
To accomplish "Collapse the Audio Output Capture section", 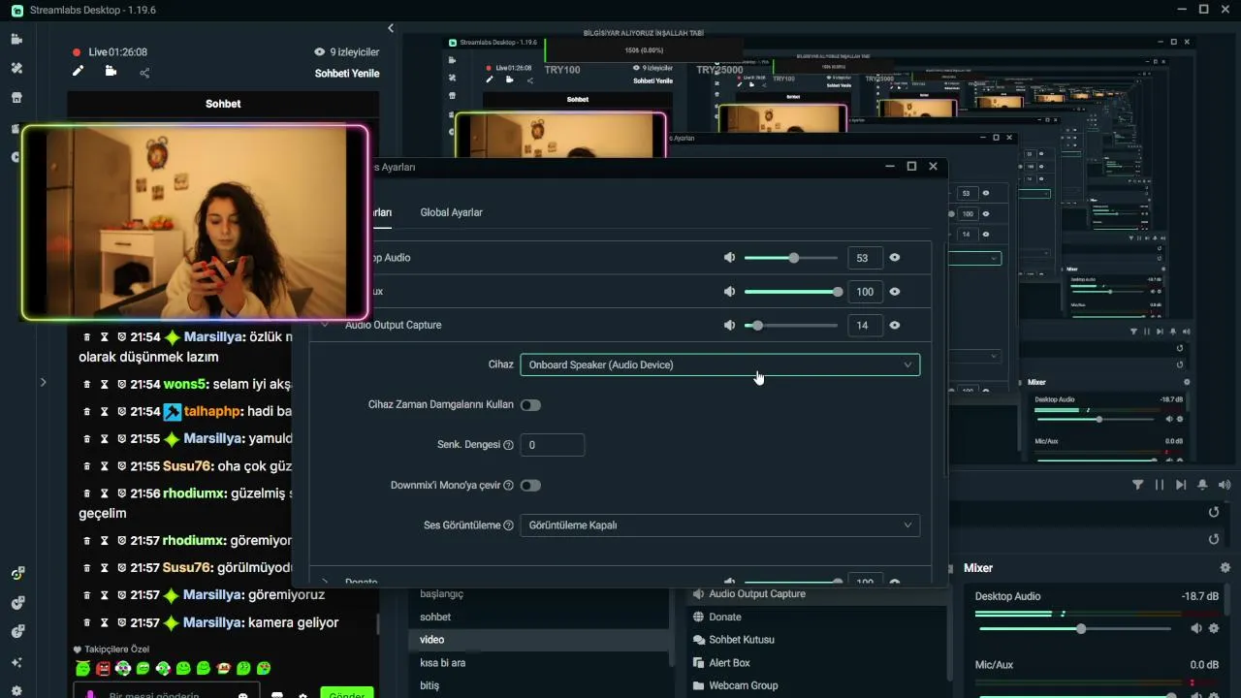I will point(325,325).
